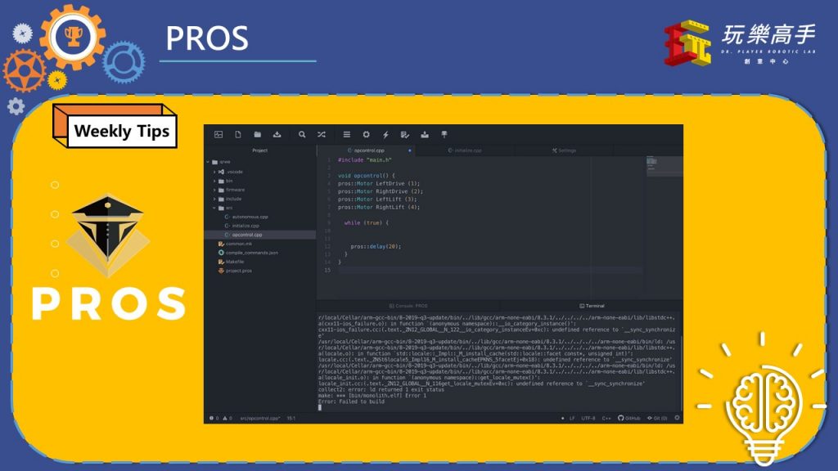Open the Settings tab
This screenshot has width=838, height=471.
(564, 150)
